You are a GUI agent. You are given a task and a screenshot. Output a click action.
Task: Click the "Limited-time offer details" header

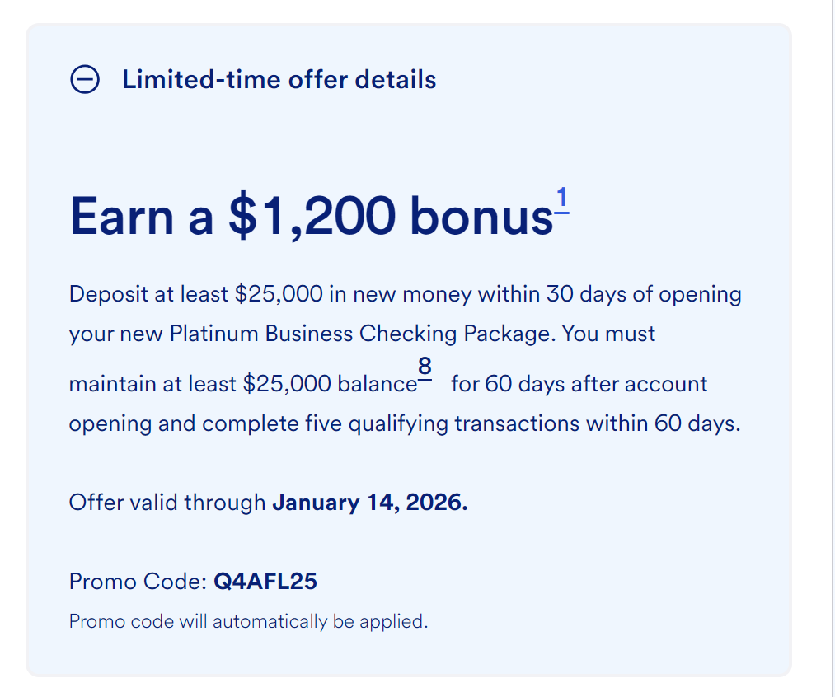279,80
